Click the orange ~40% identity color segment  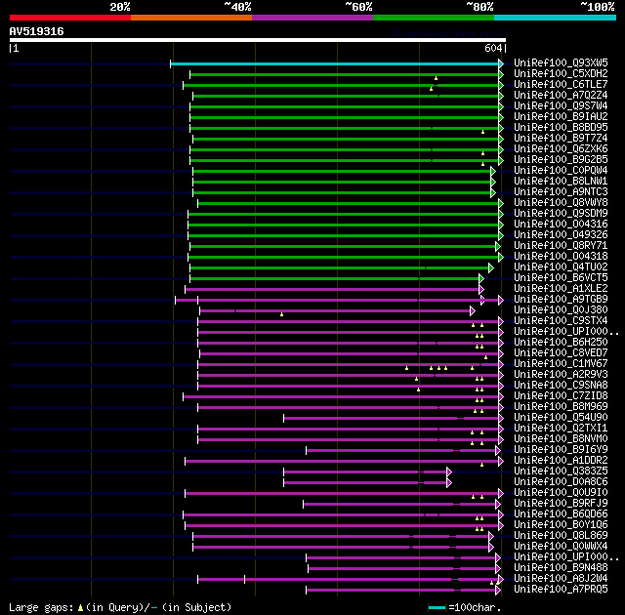click(x=191, y=18)
